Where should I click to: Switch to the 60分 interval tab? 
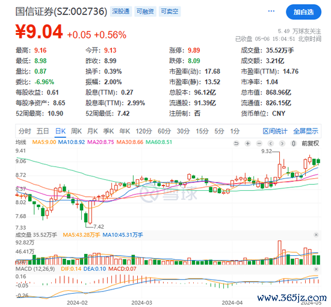[x=164, y=131]
